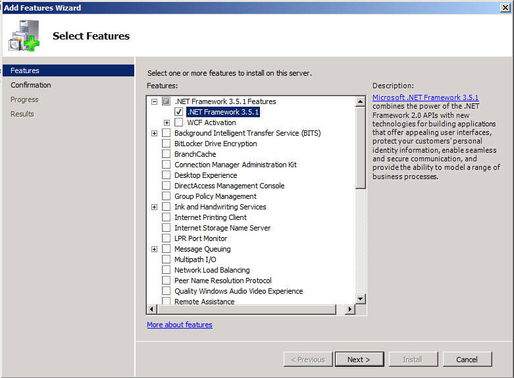This screenshot has height=378, width=514.
Task: Go to the Confirmation step
Action: [x=31, y=85]
